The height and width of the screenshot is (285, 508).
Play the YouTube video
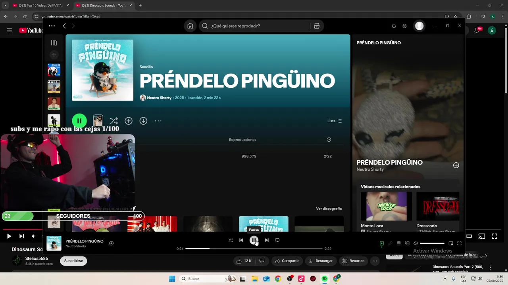pos(9,236)
